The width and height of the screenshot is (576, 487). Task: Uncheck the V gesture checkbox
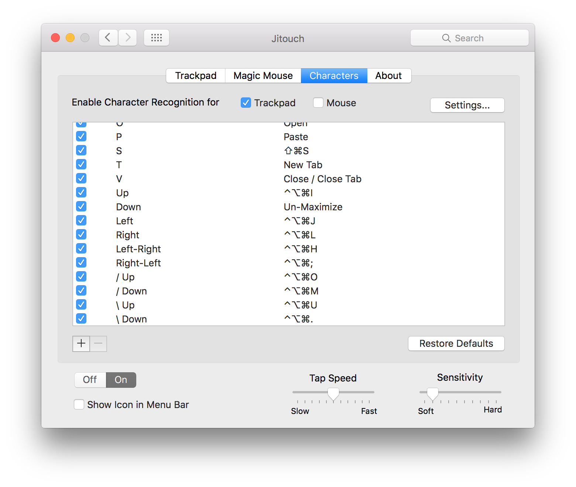tap(81, 179)
